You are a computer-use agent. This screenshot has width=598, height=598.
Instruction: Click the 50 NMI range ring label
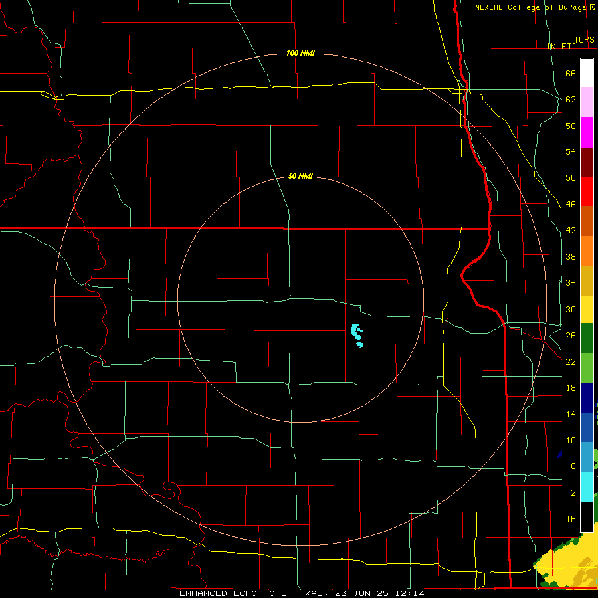point(300,176)
